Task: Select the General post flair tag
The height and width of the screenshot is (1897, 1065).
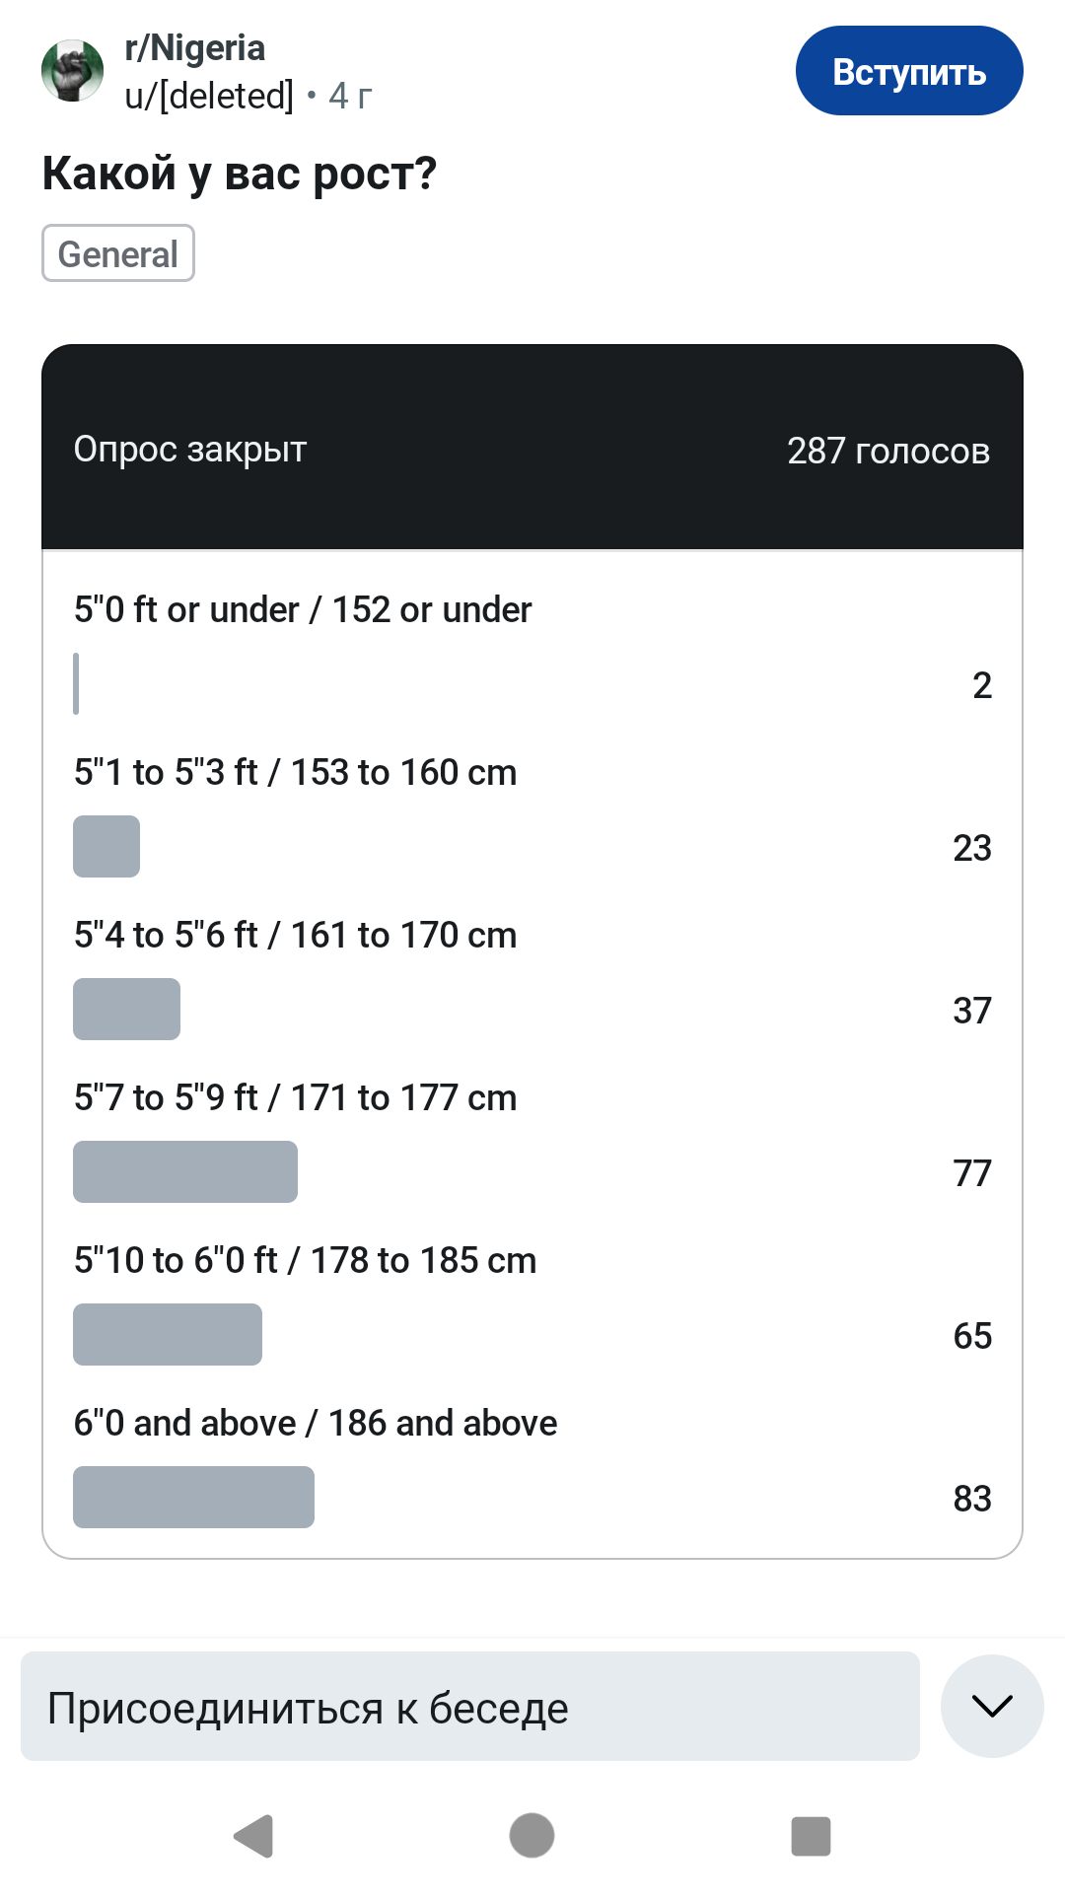Action: pos(118,253)
